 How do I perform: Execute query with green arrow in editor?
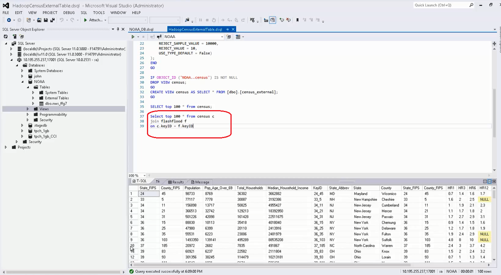tap(133, 37)
